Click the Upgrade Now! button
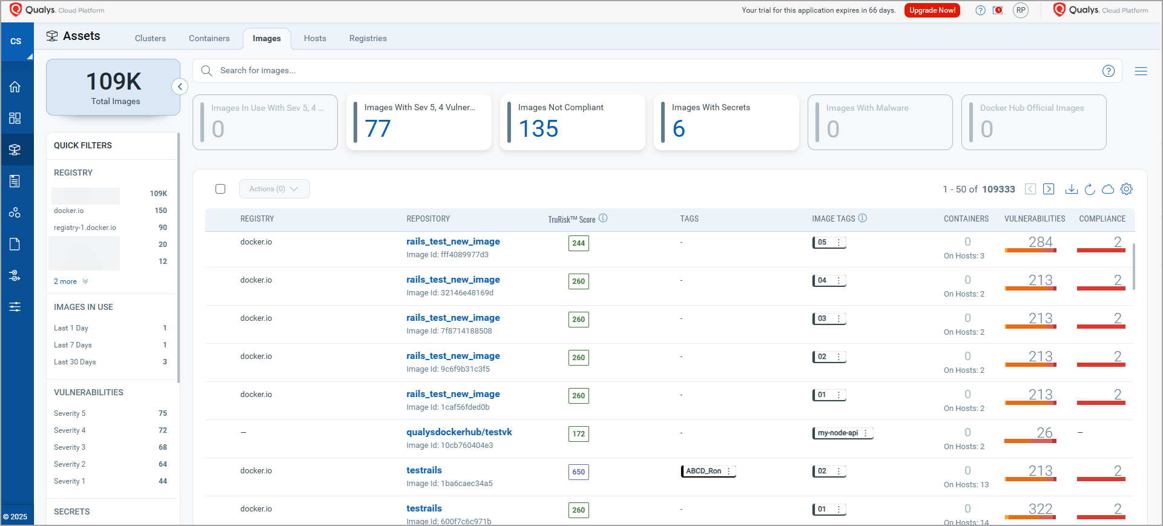The height and width of the screenshot is (526, 1163). pyautogui.click(x=932, y=10)
